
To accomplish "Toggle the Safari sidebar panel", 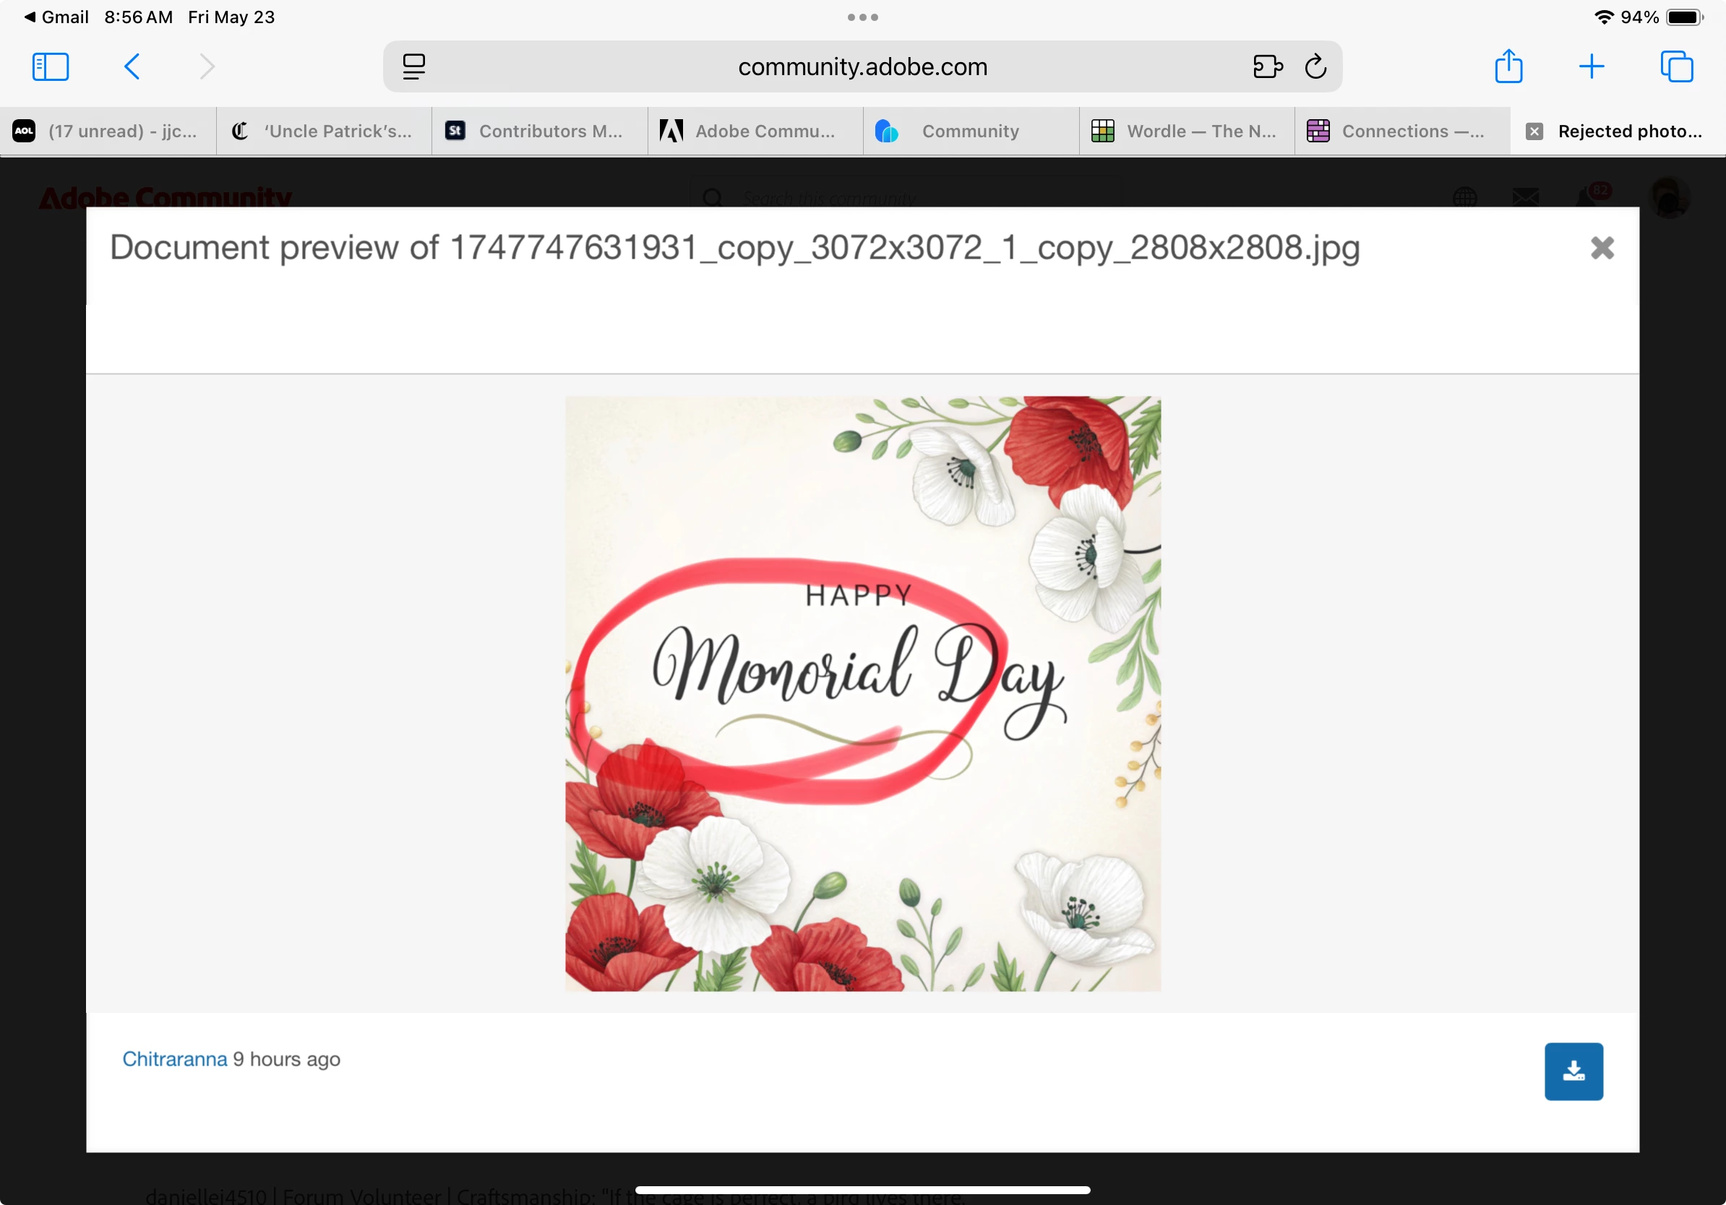I will click(51, 67).
